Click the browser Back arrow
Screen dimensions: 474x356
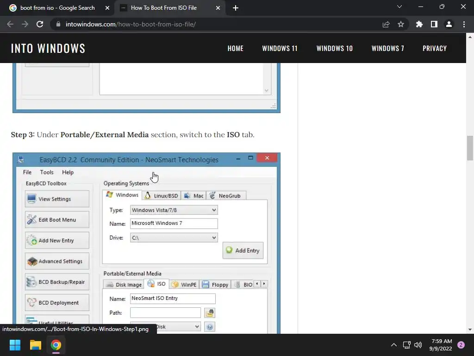pyautogui.click(x=10, y=24)
